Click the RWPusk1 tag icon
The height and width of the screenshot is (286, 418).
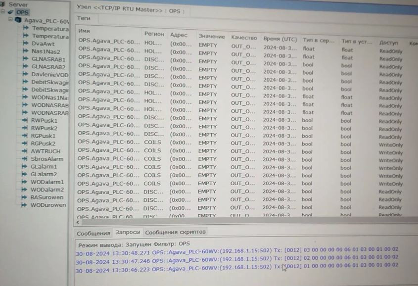point(26,120)
